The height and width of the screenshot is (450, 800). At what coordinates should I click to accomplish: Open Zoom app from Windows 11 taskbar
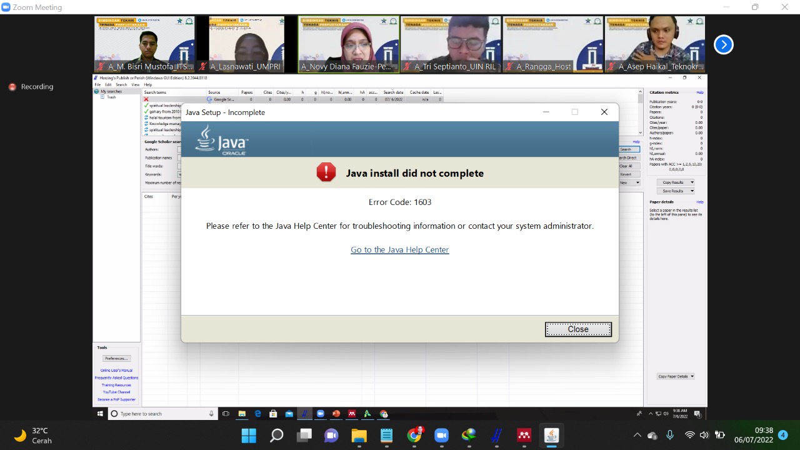click(x=442, y=436)
